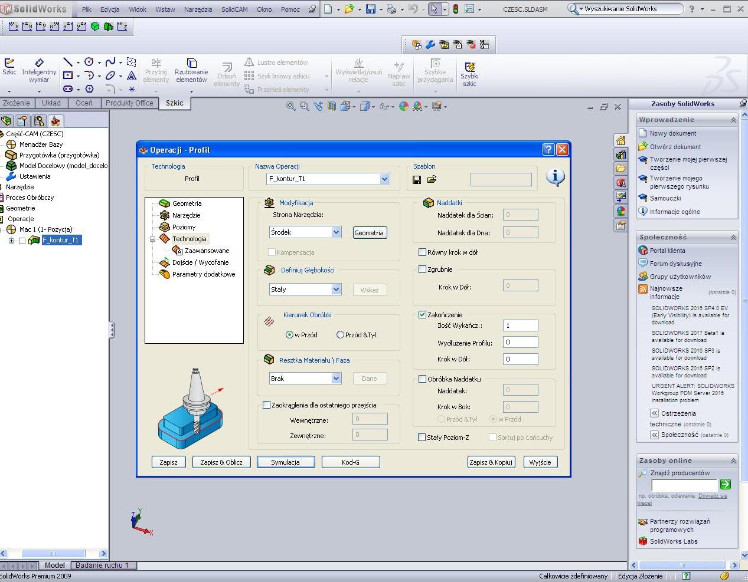This screenshot has height=582, width=748.
Task: Switch to Produkty Office tab
Action: pyautogui.click(x=129, y=103)
